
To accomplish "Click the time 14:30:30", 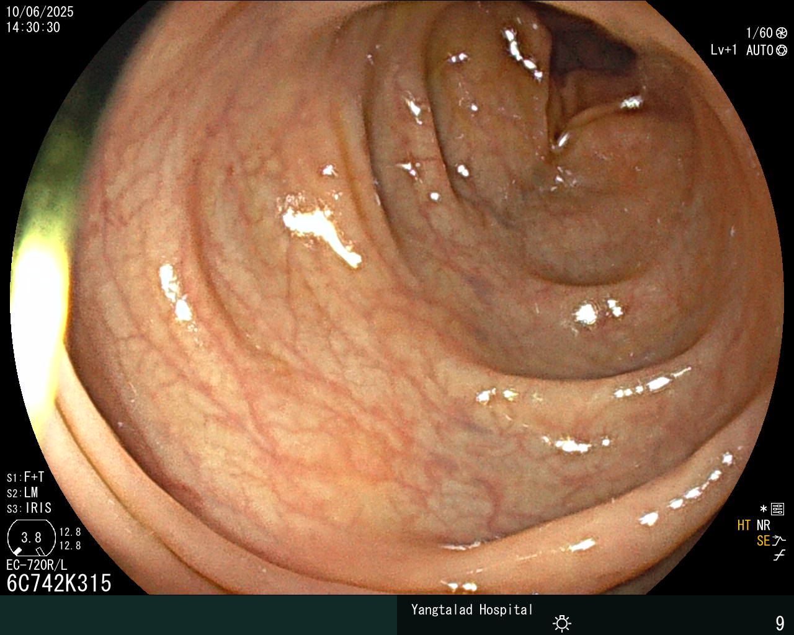I will point(33,27).
